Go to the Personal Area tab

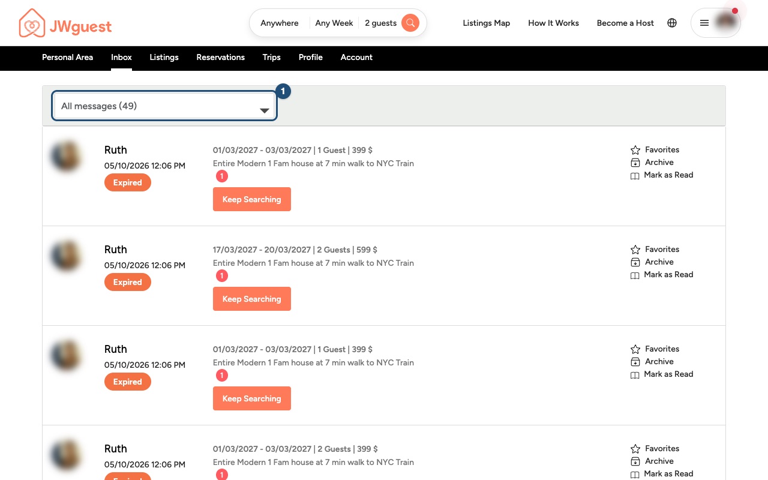pyautogui.click(x=67, y=58)
